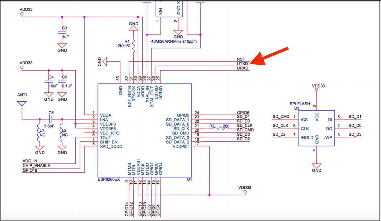Click the XTAL_OUT pin name

152,96
